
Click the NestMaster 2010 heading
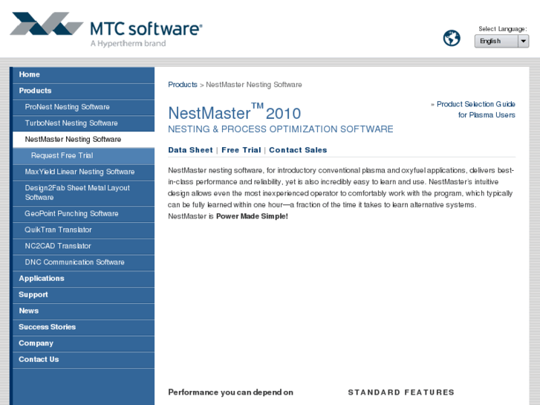[235, 111]
